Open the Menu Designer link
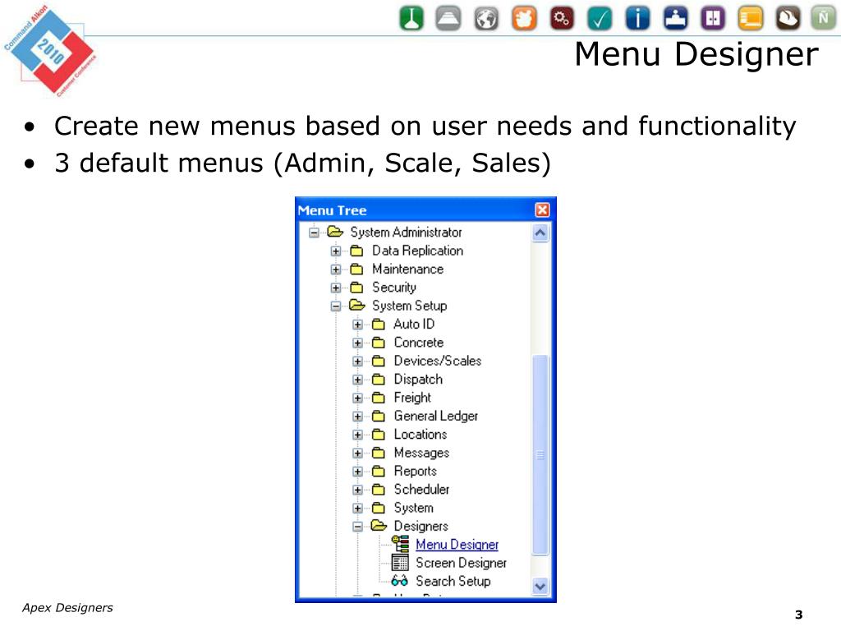This screenshot has height=631, width=841. tap(457, 544)
